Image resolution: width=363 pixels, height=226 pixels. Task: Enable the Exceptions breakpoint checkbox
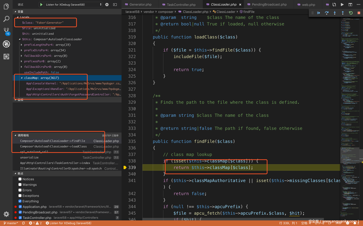(20, 196)
